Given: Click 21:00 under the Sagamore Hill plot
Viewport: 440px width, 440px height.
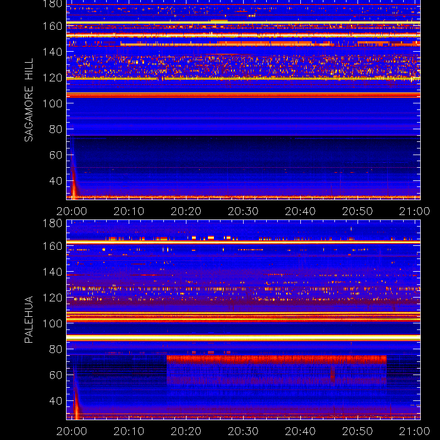Looking at the screenshot, I should click(415, 211).
